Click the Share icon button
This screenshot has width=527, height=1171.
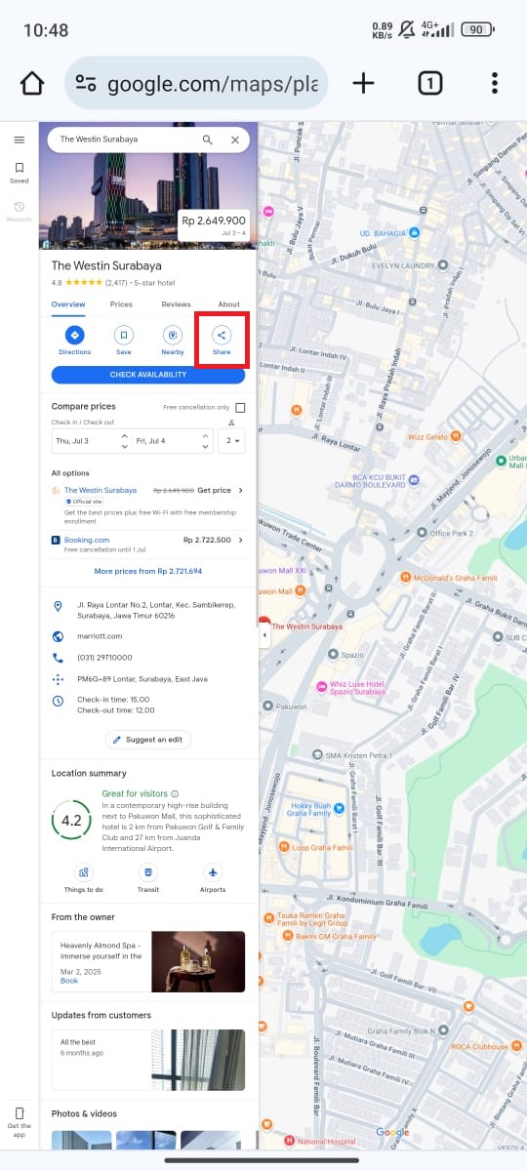point(222,336)
